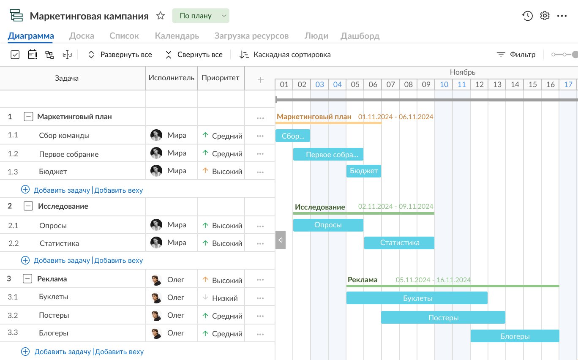Click the task hierarchy icon in toolbar

click(x=49, y=55)
